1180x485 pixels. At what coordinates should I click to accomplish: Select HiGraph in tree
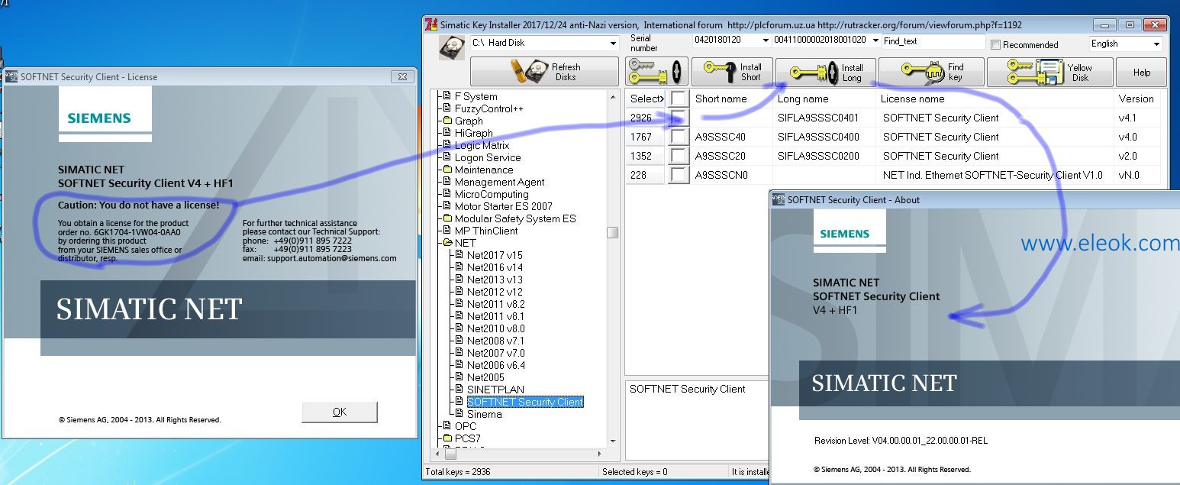click(473, 133)
